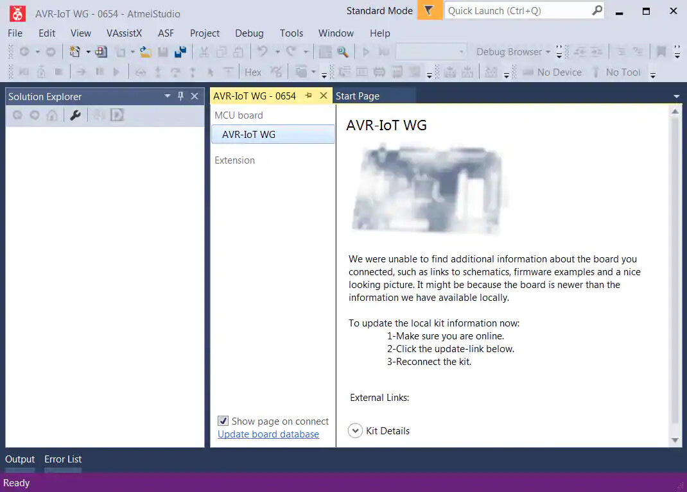Click the page scrollbar up arrow
687x492 pixels.
[x=675, y=111]
